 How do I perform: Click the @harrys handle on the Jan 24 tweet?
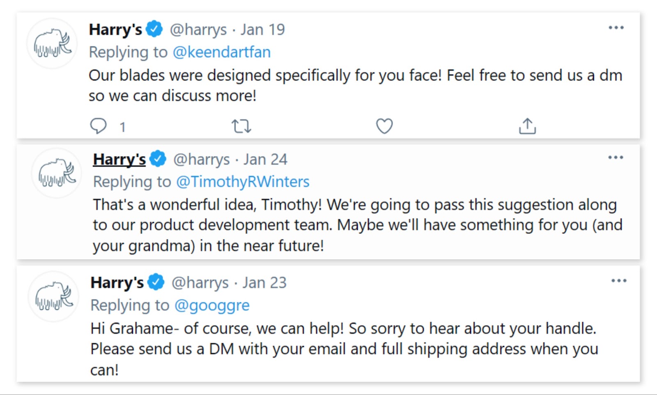tap(201, 159)
